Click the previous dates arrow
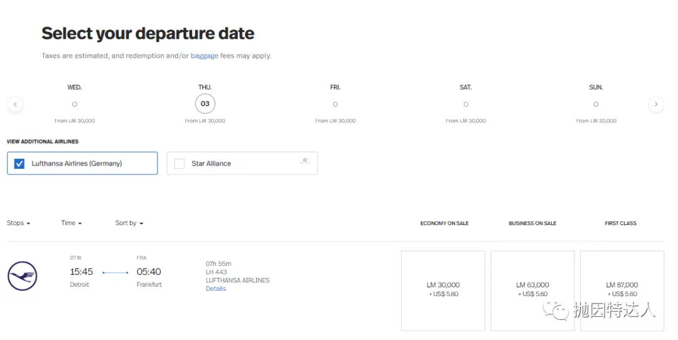The height and width of the screenshot is (340, 678). 15,104
